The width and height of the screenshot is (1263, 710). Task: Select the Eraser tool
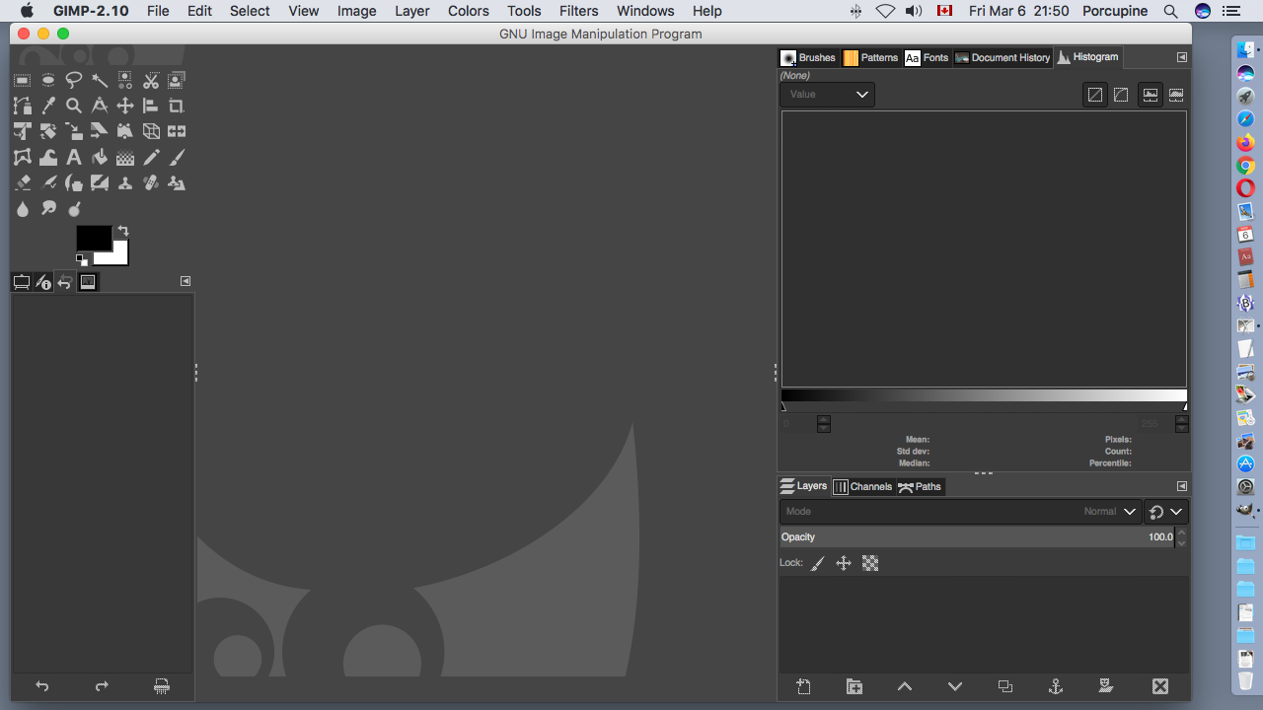22,183
